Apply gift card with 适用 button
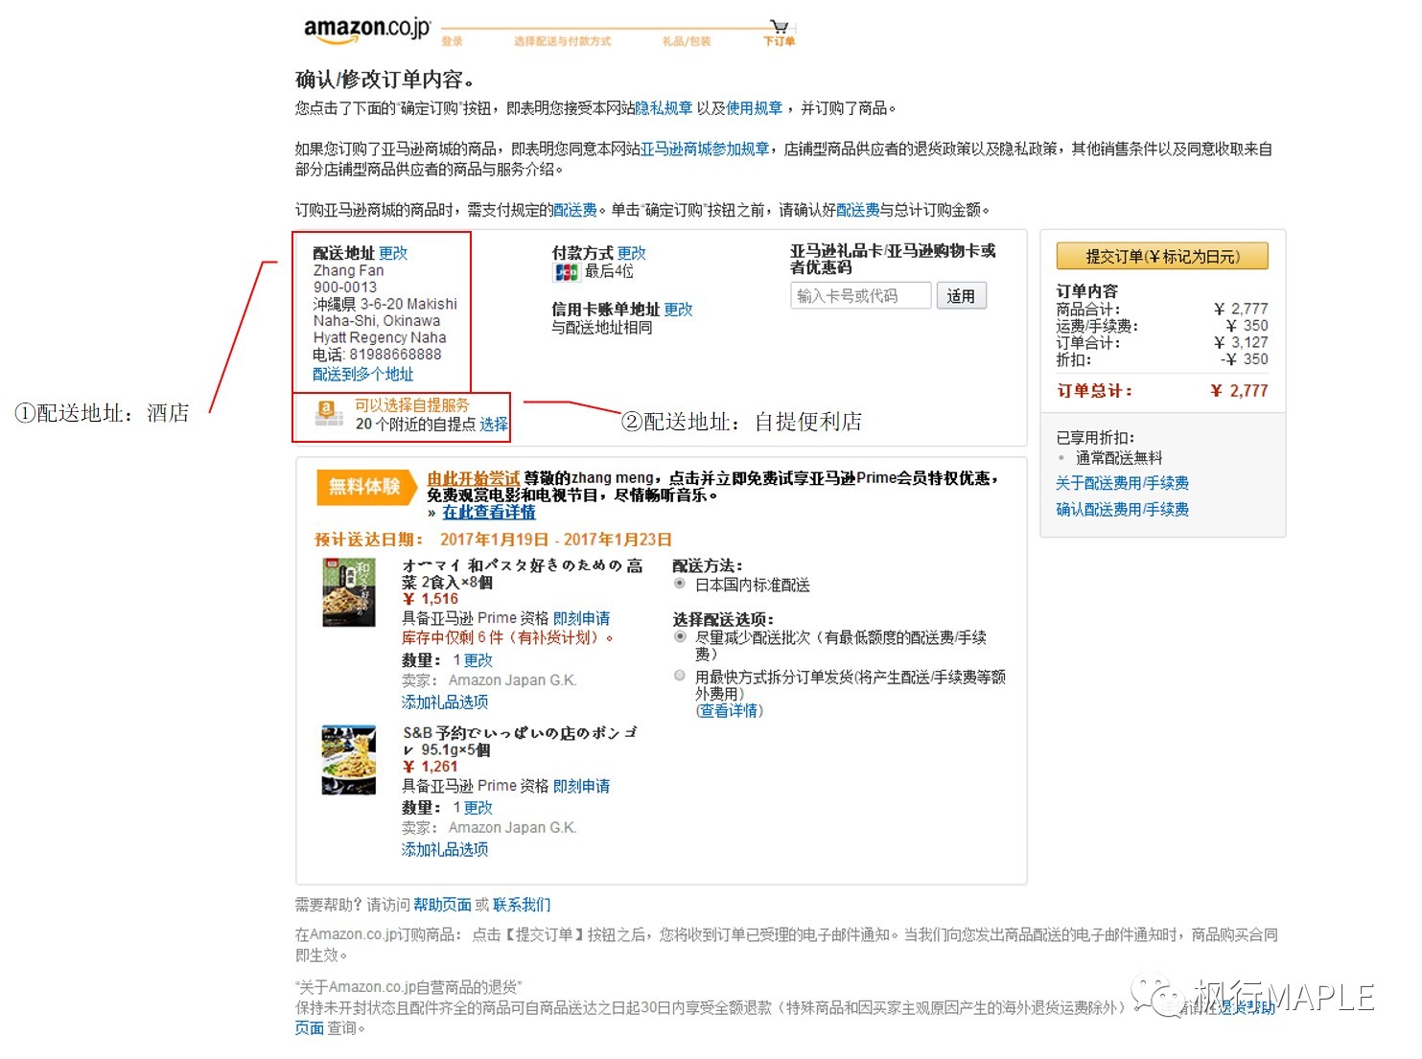The height and width of the screenshot is (1059, 1422). coord(962,295)
